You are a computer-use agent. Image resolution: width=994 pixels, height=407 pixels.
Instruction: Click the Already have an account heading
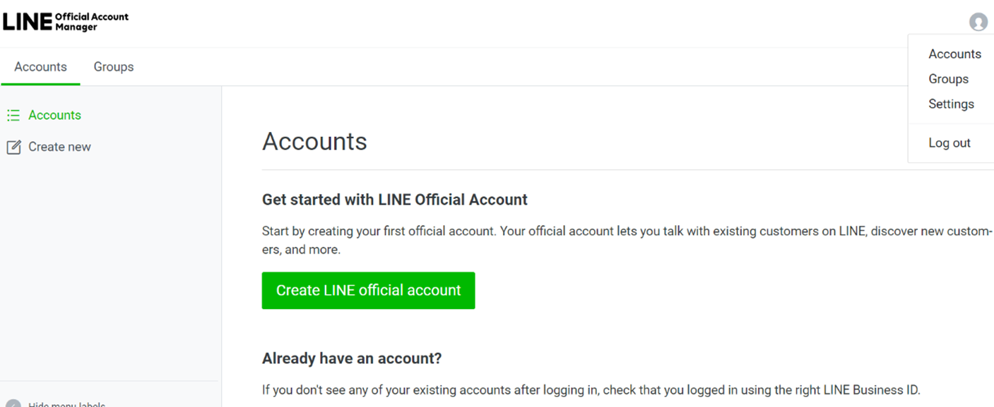coord(351,358)
